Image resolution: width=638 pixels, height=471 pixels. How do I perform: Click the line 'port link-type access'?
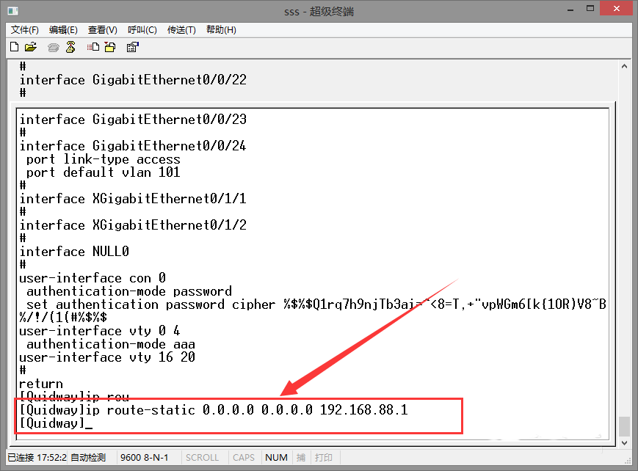[x=104, y=159]
